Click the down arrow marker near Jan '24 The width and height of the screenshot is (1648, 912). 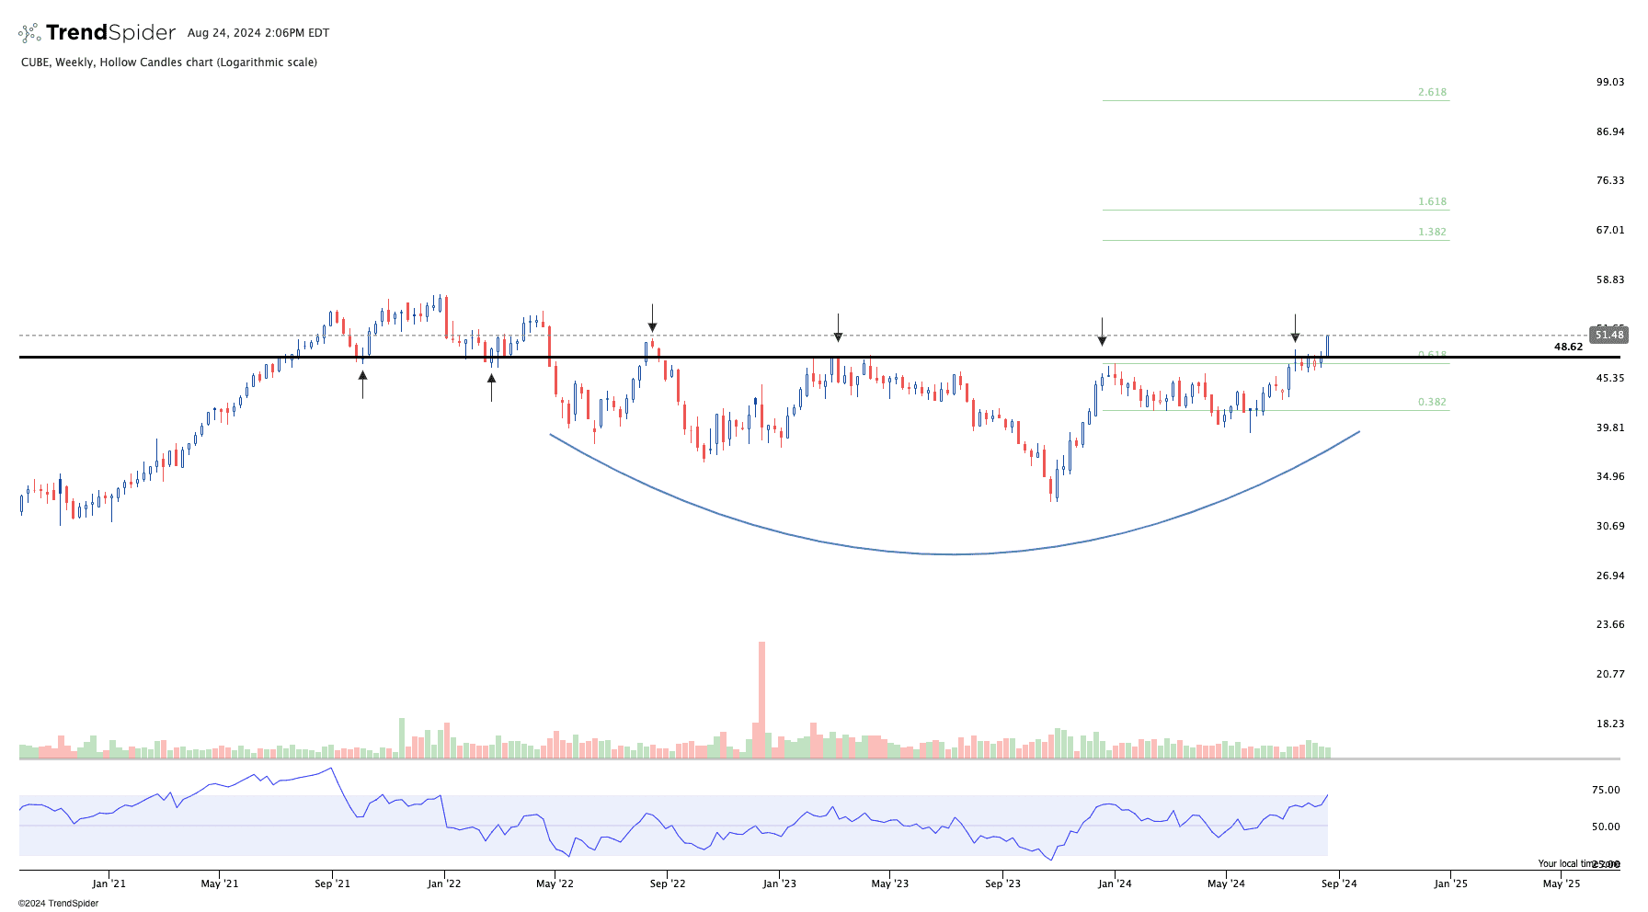pyautogui.click(x=1102, y=332)
